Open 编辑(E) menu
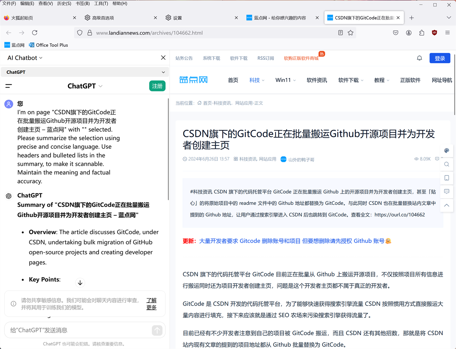This screenshot has height=349, width=456. [x=27, y=4]
